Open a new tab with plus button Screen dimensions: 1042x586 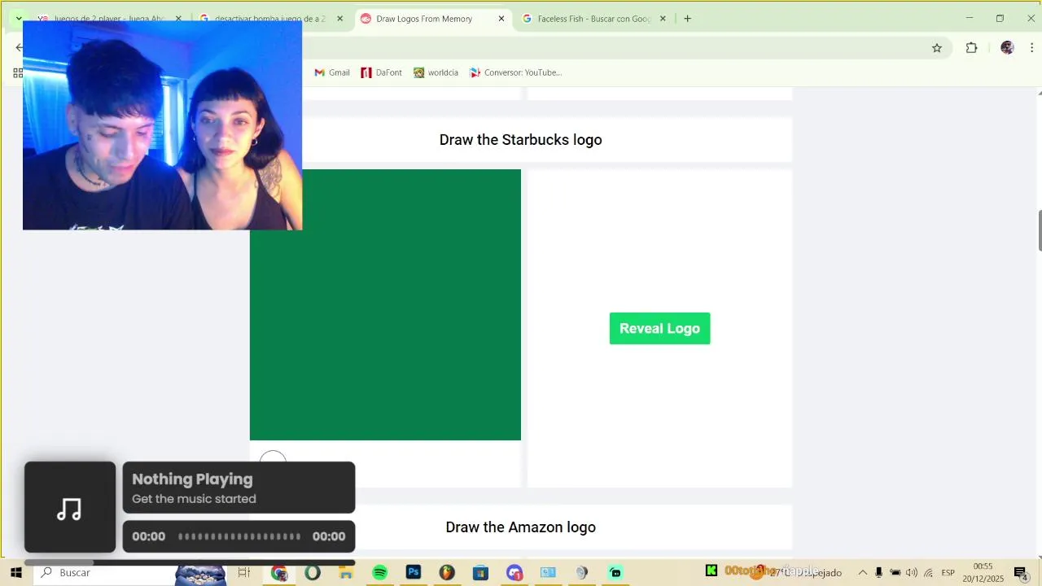(x=687, y=19)
